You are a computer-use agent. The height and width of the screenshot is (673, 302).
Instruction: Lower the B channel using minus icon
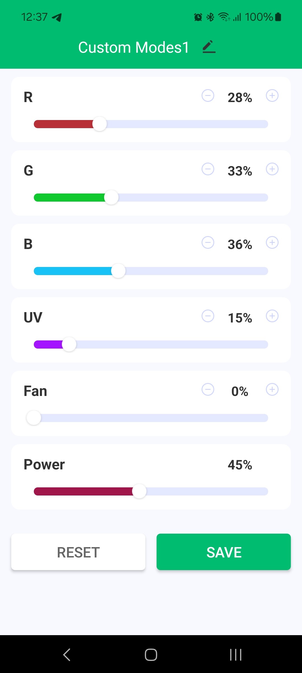click(208, 243)
